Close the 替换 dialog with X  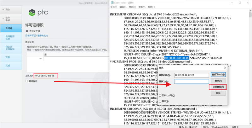click(x=225, y=67)
